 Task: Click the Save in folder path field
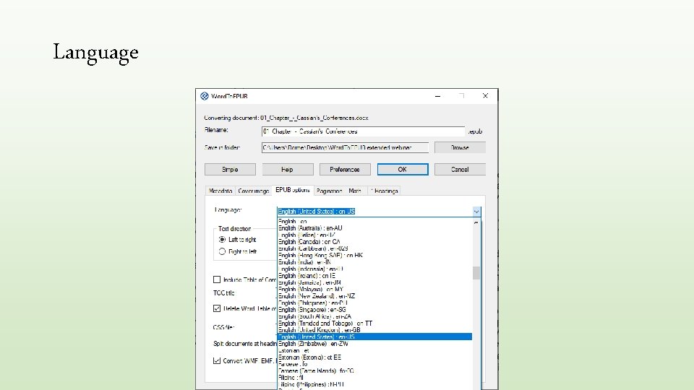coord(346,147)
